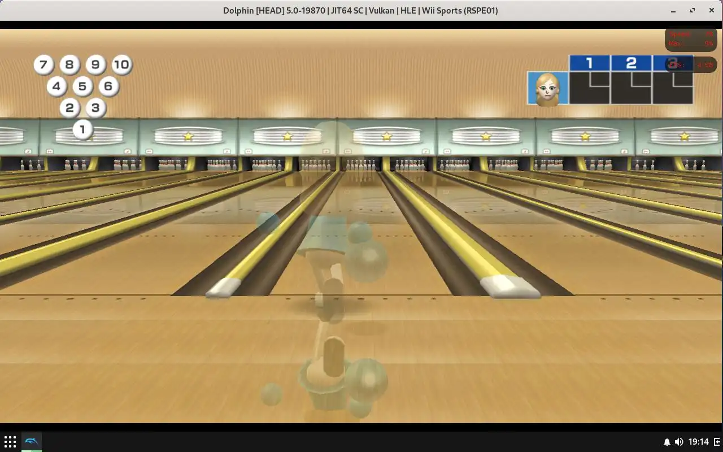Click pin indicator number 5
Screen dimensions: 723x452
coord(82,86)
